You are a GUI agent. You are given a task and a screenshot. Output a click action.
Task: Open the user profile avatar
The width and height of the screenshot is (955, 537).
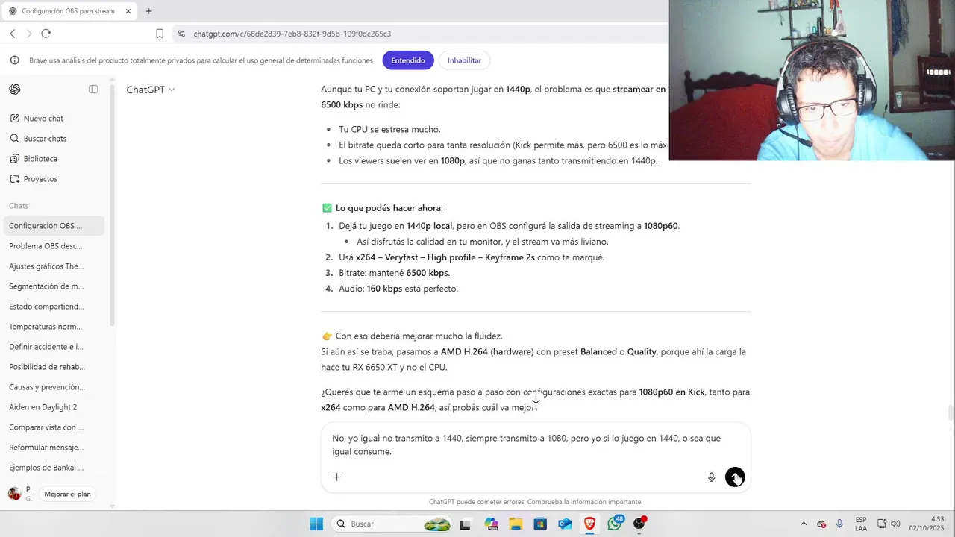tap(14, 494)
